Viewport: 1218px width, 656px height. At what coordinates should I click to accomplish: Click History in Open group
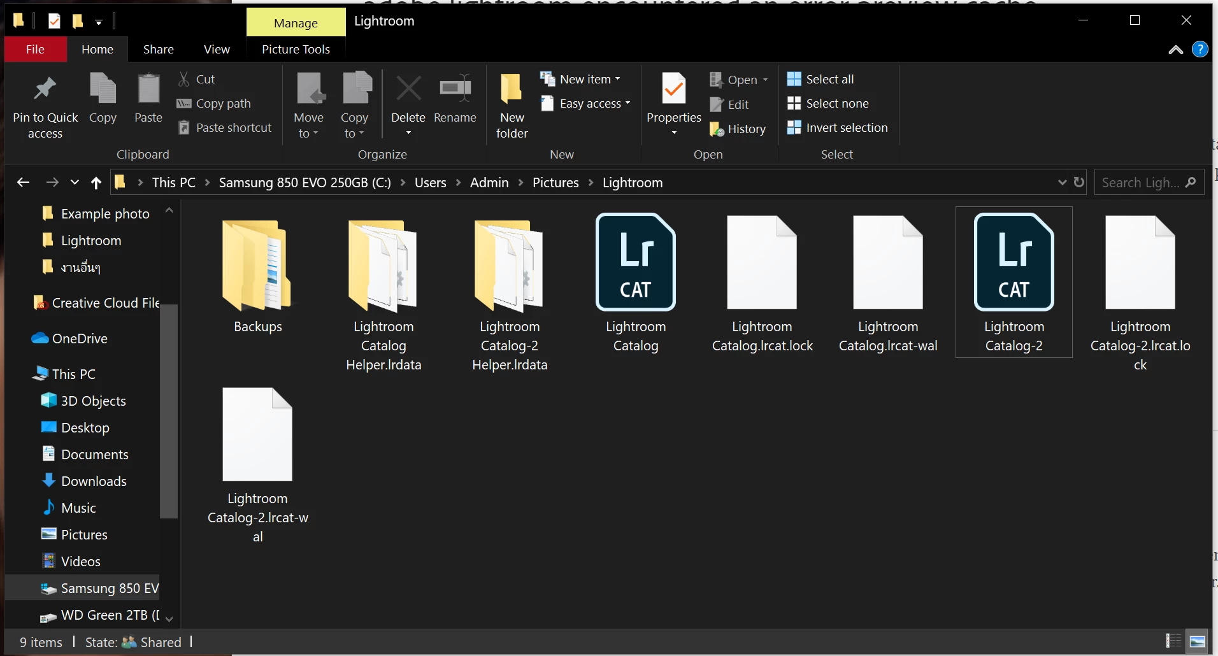[738, 129]
